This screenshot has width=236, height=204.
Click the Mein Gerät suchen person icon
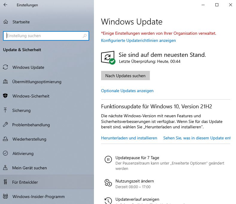[x=5, y=168]
